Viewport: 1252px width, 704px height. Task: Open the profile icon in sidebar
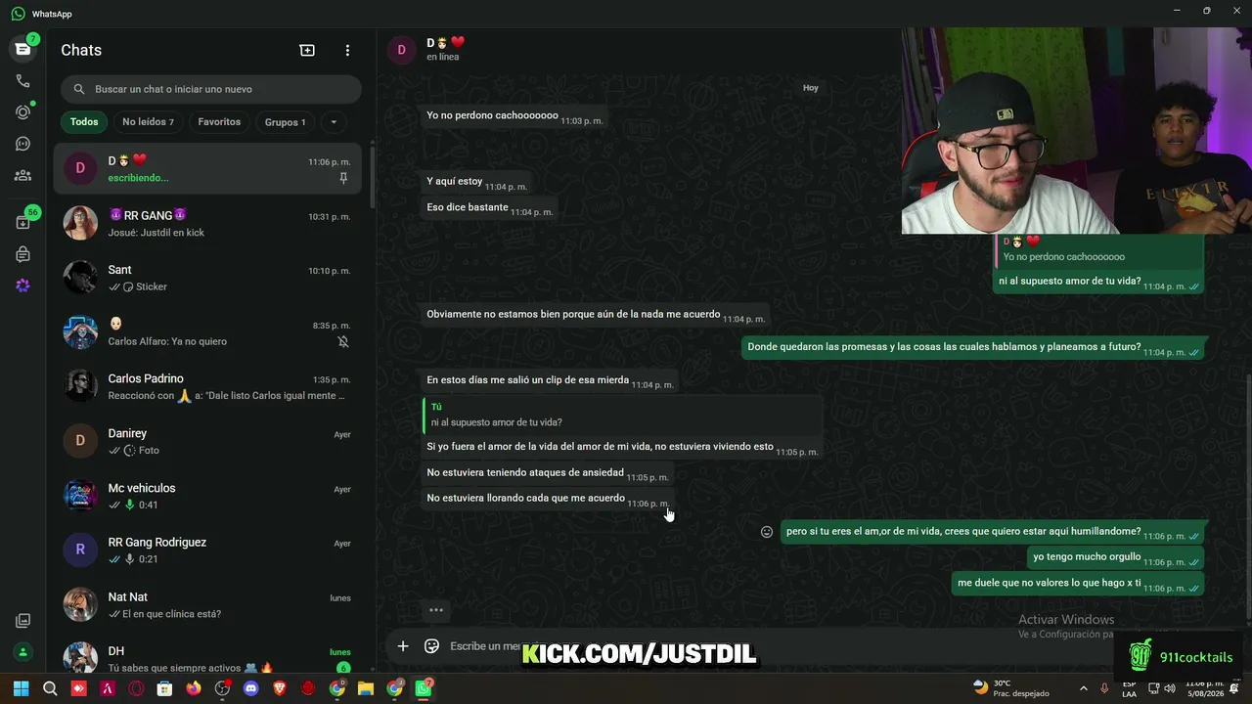click(x=22, y=652)
